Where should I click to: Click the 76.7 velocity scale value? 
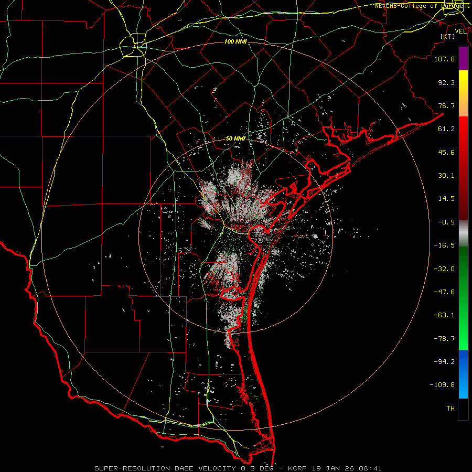(x=446, y=105)
